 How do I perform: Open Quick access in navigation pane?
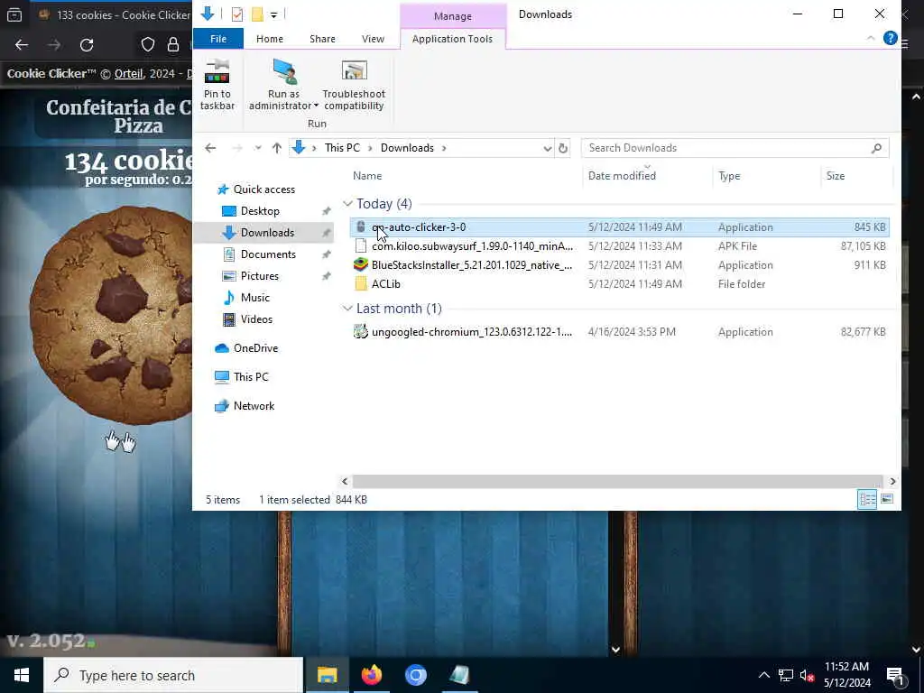pyautogui.click(x=264, y=189)
